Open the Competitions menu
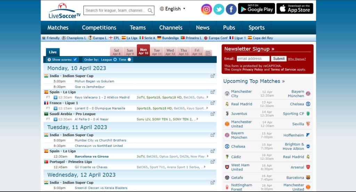This screenshot has width=356, height=192. click(x=99, y=28)
